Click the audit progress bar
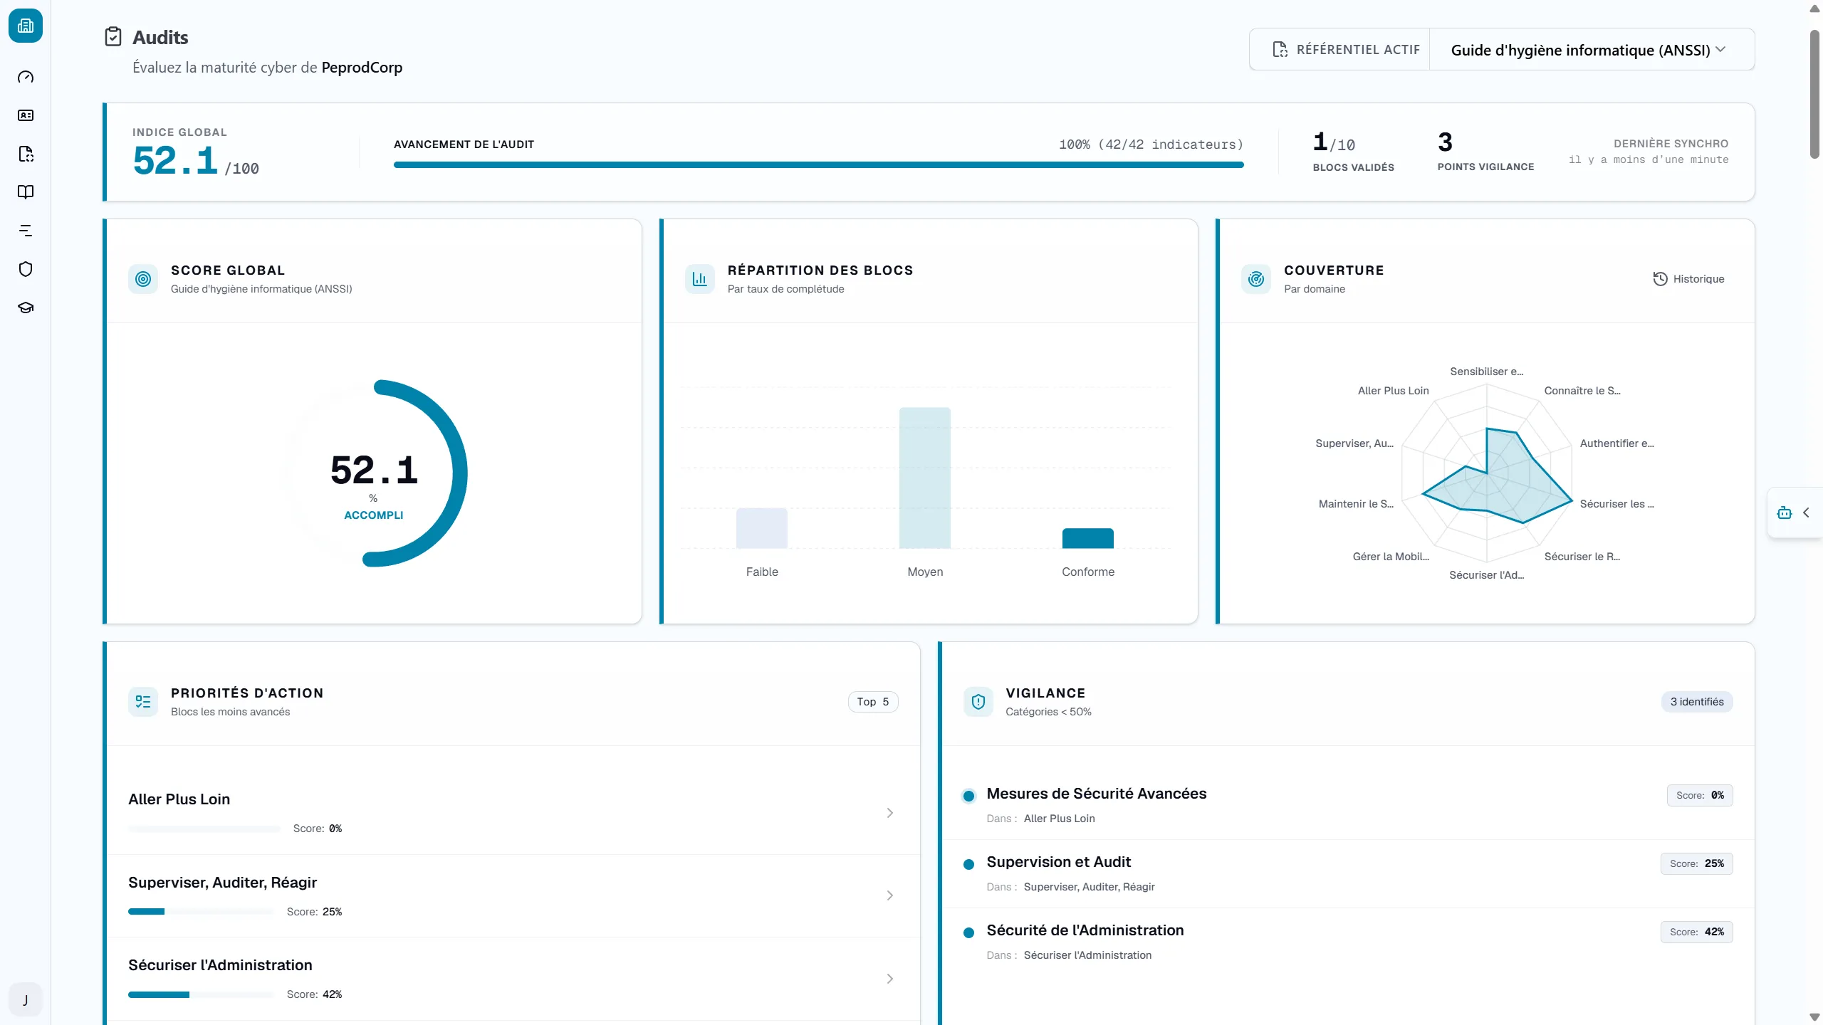The image size is (1823, 1025). click(818, 165)
